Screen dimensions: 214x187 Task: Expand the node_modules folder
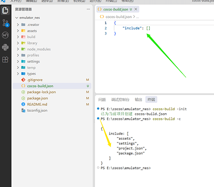18,49
